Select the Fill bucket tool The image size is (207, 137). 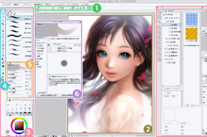(3, 63)
